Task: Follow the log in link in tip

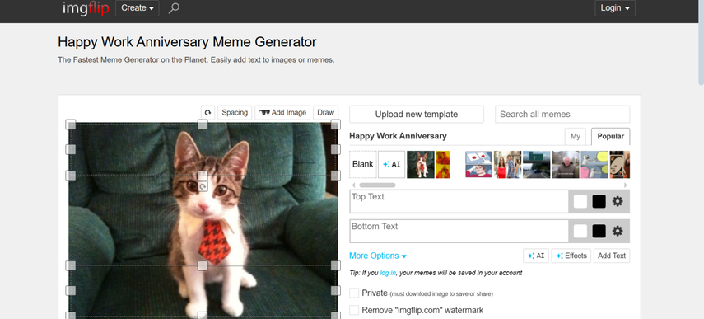Action: pyautogui.click(x=388, y=273)
